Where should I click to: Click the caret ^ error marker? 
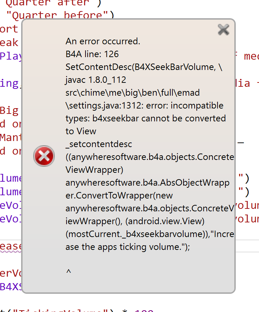[68, 271]
